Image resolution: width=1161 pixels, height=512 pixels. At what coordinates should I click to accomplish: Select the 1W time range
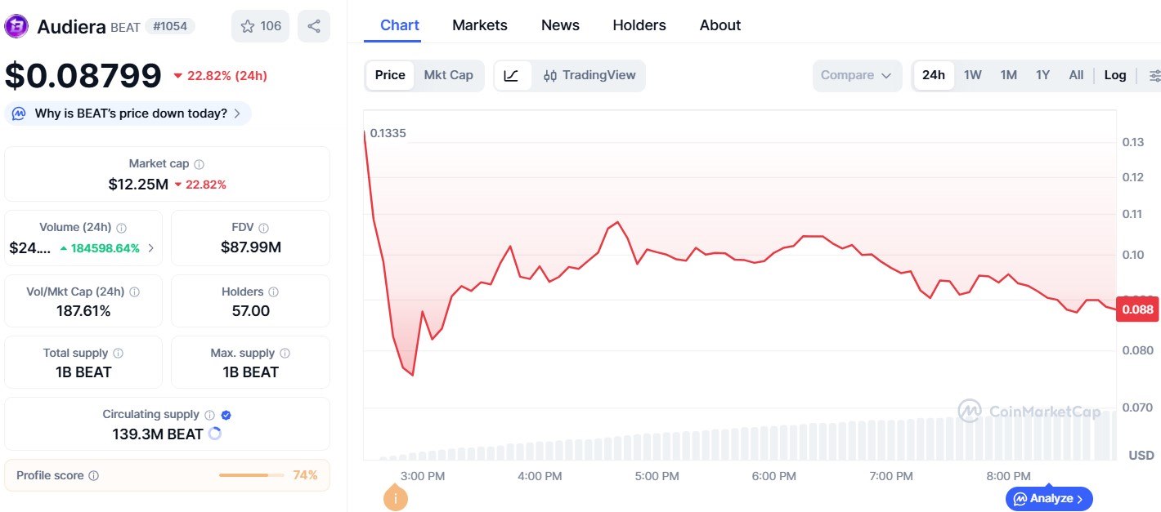(972, 76)
